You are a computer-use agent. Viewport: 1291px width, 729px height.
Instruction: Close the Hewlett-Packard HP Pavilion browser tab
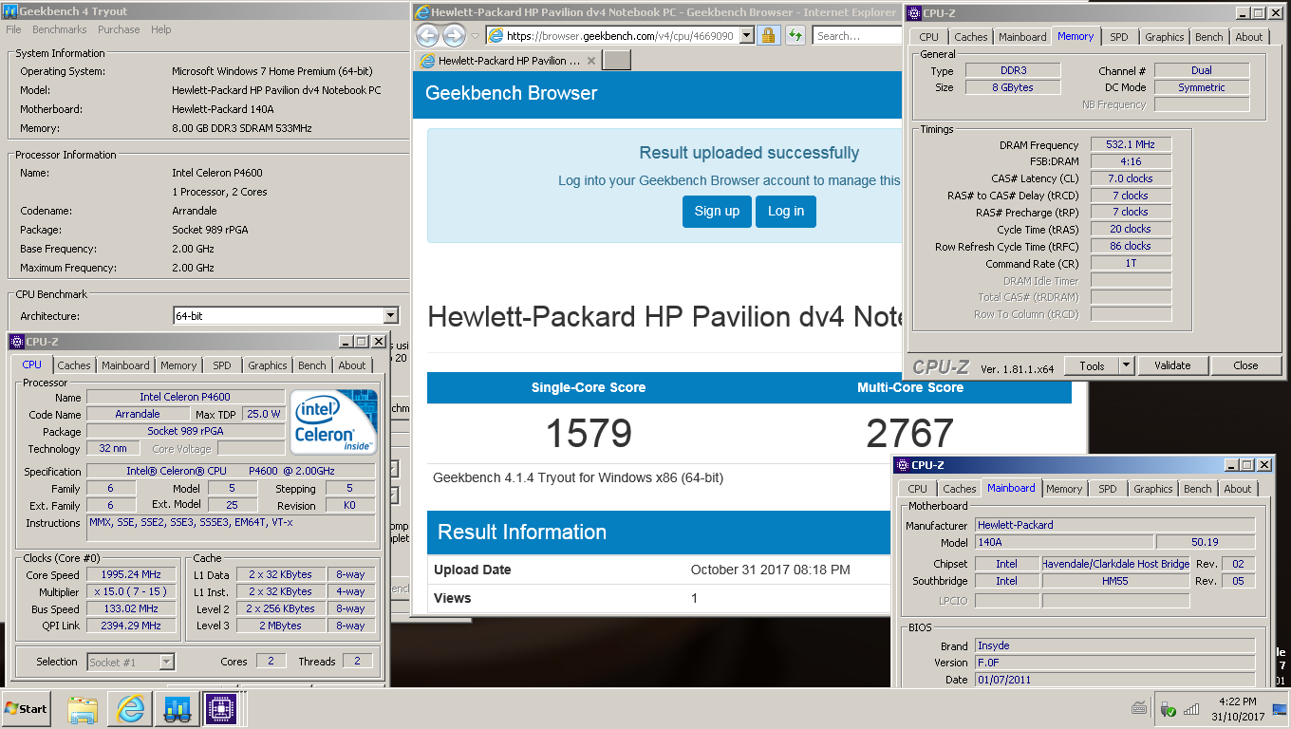[591, 60]
